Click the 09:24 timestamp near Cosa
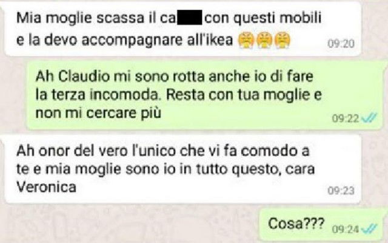The width and height of the screenshot is (388, 243). pos(346,229)
